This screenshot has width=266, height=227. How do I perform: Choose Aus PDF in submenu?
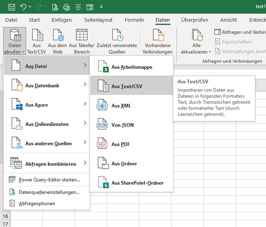[x=132, y=143]
